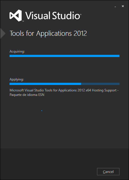Click the "Visual Studio" title text
Viewport: 129px width, 180px height.
53,15
